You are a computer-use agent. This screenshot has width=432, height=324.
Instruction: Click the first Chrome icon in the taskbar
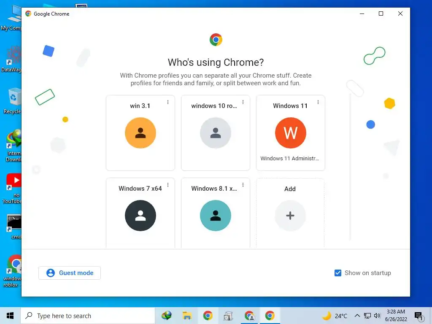coord(208,316)
